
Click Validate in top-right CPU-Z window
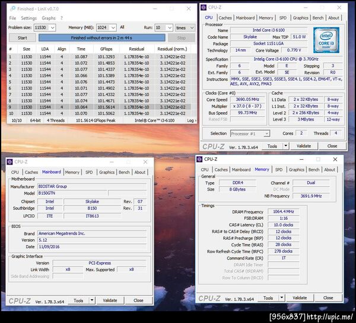point(304,146)
